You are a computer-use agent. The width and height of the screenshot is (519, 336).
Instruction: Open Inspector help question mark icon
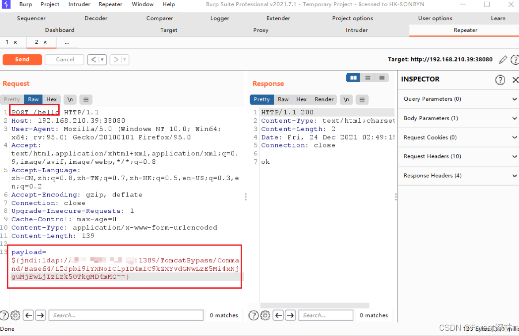click(x=500, y=80)
